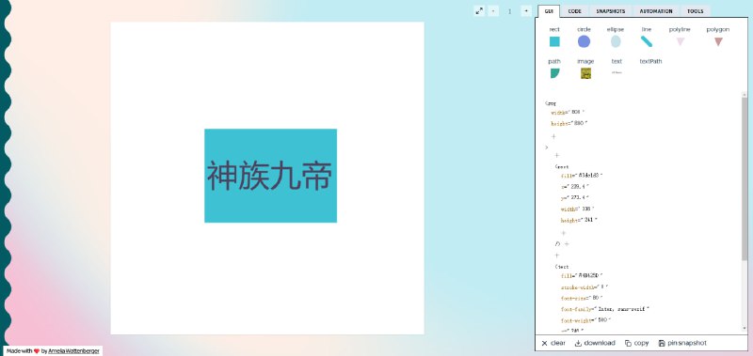Click plus icon just above text tag
The width and height of the screenshot is (753, 356).
[x=557, y=255]
